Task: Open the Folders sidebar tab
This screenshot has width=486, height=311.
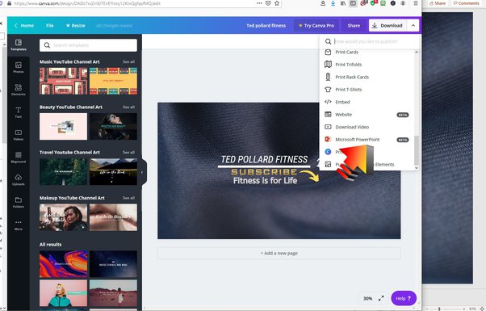Action: pos(19,202)
